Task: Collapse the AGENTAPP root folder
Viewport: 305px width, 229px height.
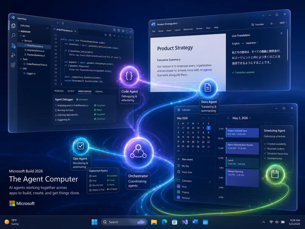Action: click(x=19, y=31)
